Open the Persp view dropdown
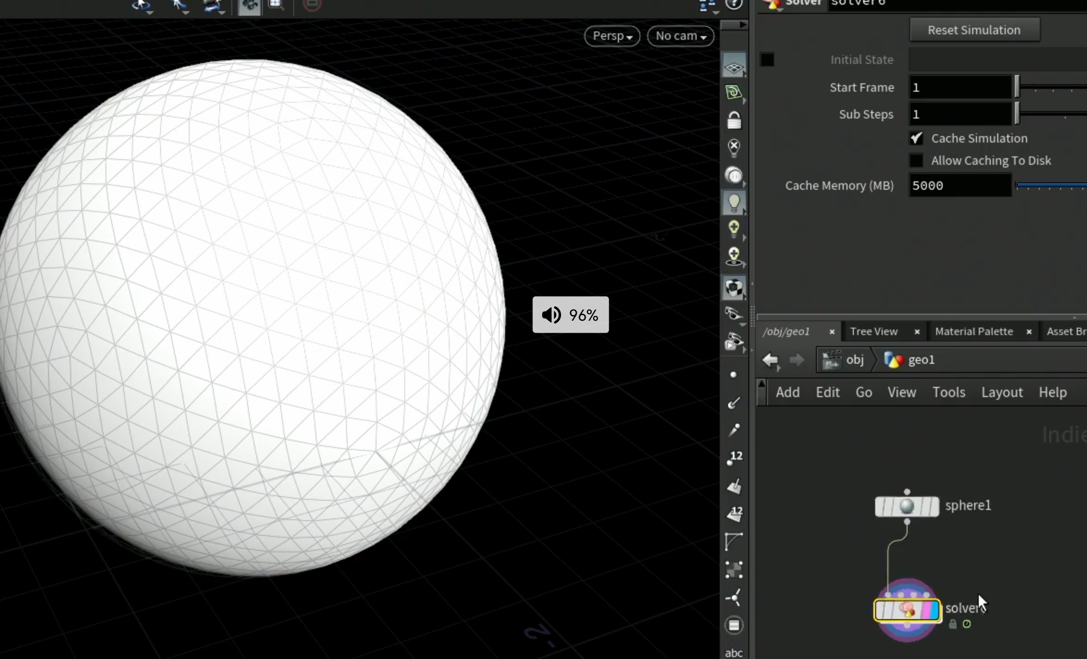The height and width of the screenshot is (659, 1087). point(612,36)
